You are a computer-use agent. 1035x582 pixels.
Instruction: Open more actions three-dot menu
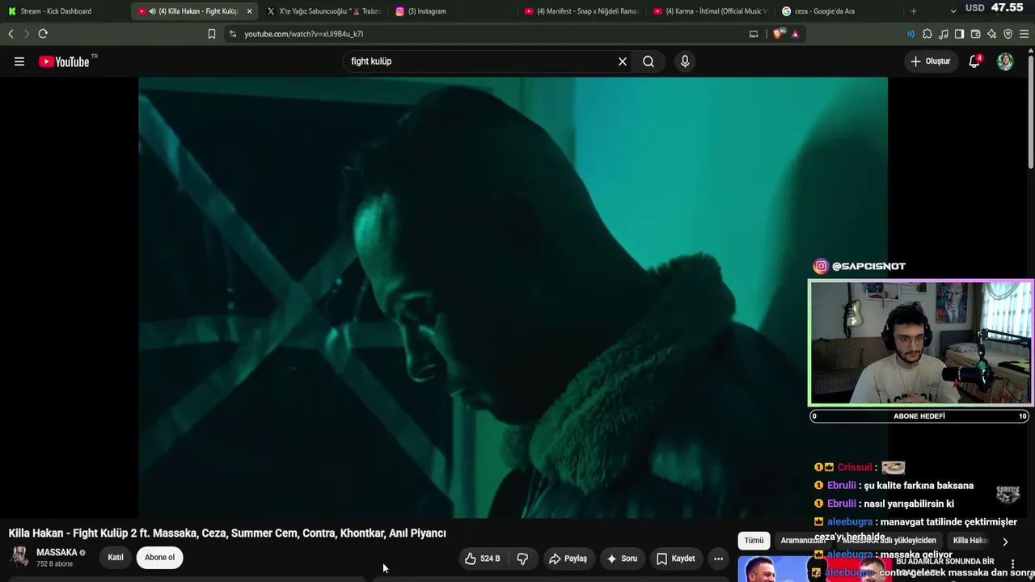718,559
